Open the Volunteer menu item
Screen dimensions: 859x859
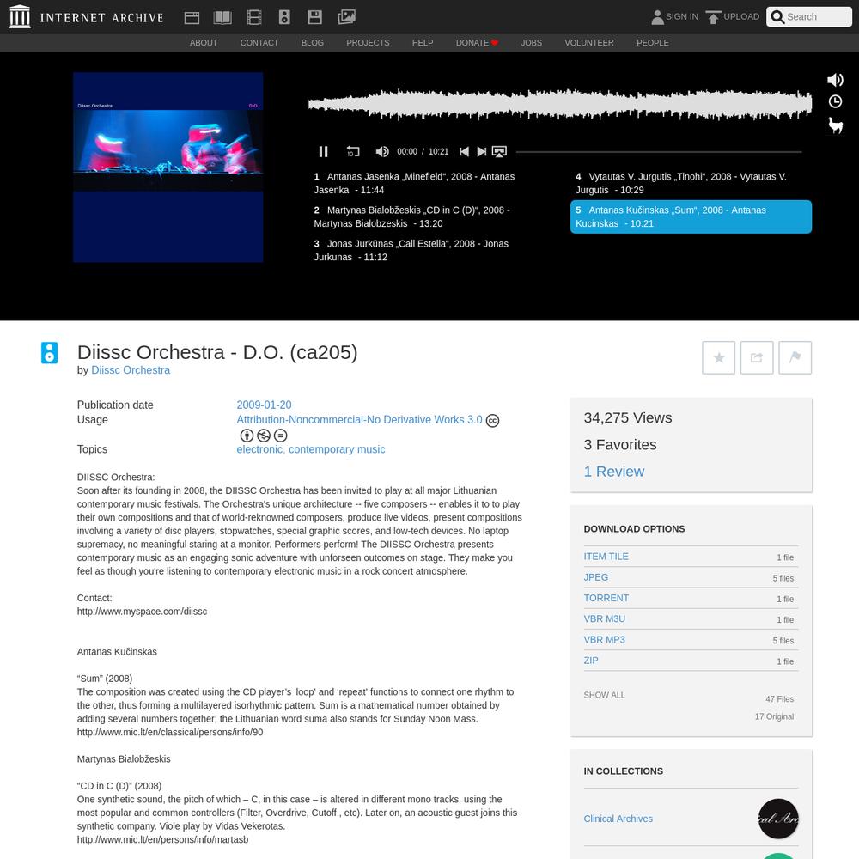(x=589, y=43)
